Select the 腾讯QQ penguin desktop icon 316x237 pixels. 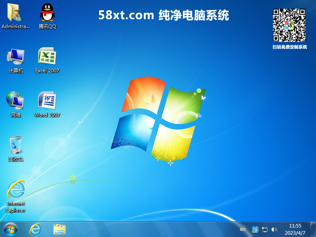click(47, 16)
